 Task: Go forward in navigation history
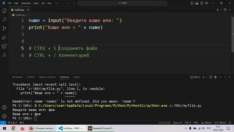click(74, 3)
